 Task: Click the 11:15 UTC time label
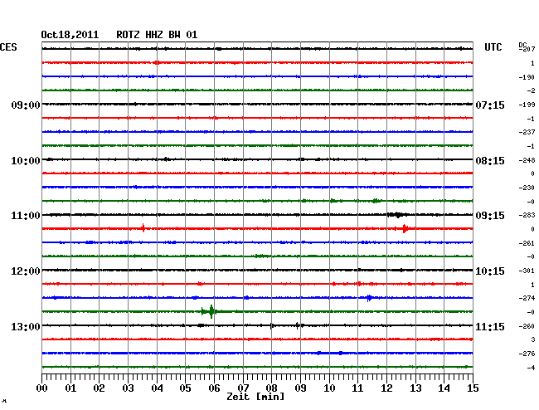pyautogui.click(x=490, y=327)
